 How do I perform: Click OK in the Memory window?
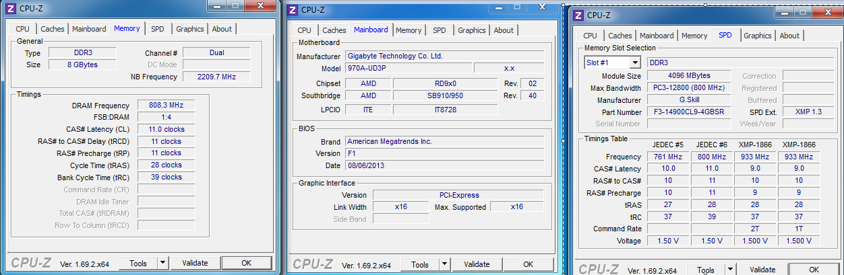click(247, 263)
